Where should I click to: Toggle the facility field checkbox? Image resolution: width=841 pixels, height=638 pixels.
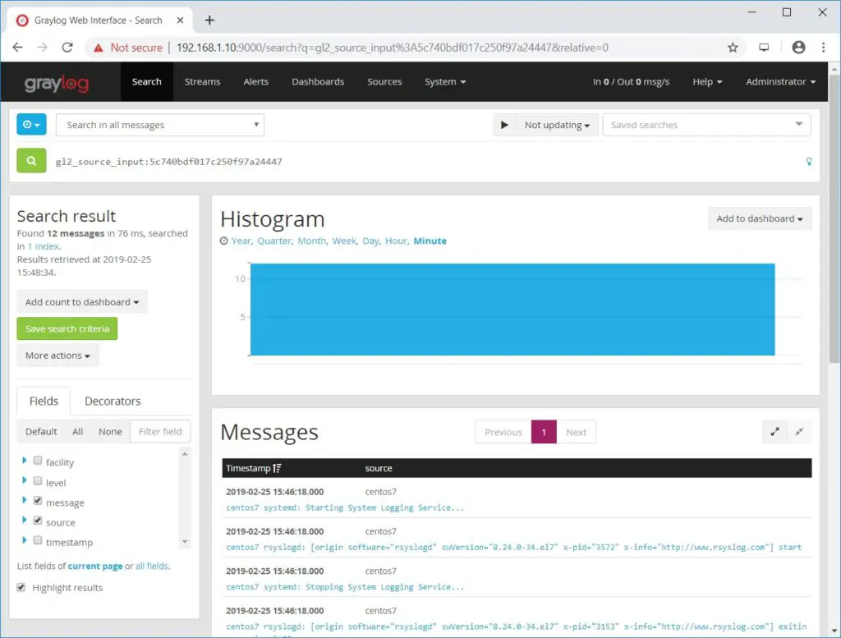point(38,461)
